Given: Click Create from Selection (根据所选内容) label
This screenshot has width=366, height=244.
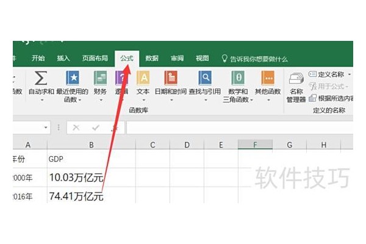Looking at the screenshot, I should click(x=335, y=98).
